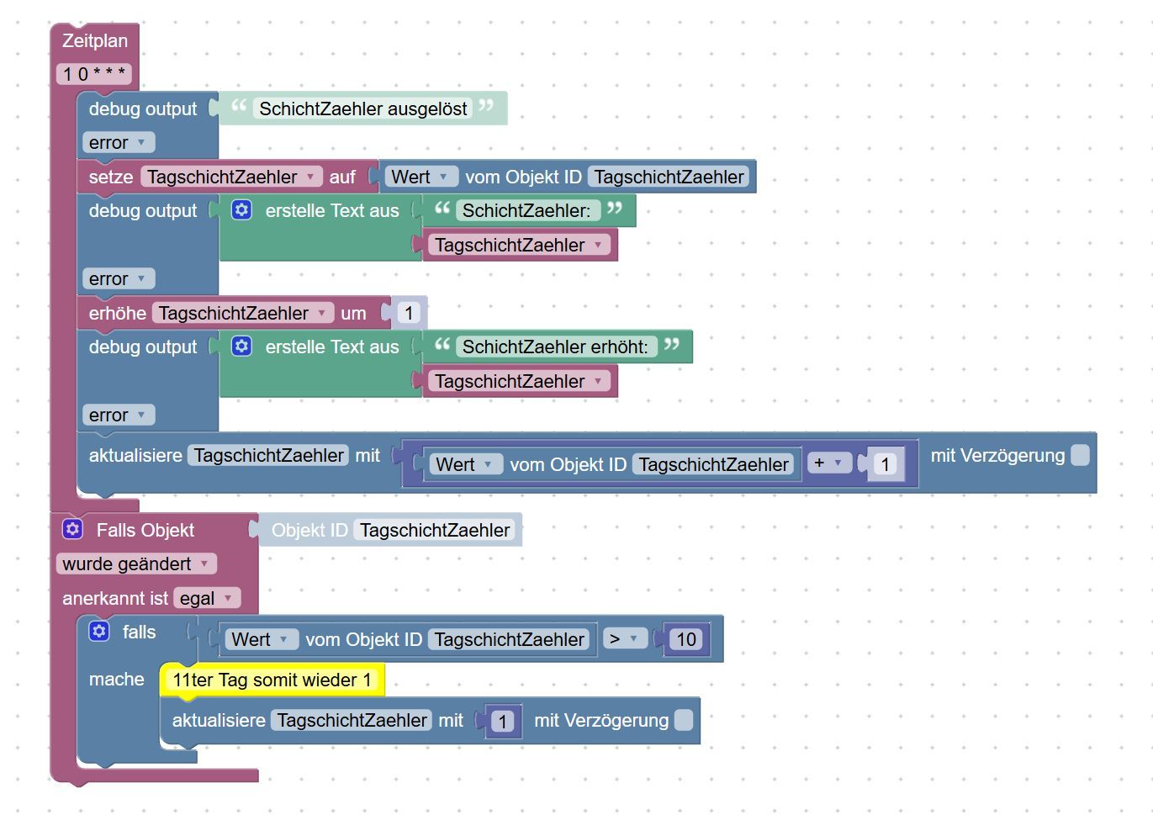Click the gear icon on Falls Objekt block
The width and height of the screenshot is (1153, 815).
coord(72,529)
